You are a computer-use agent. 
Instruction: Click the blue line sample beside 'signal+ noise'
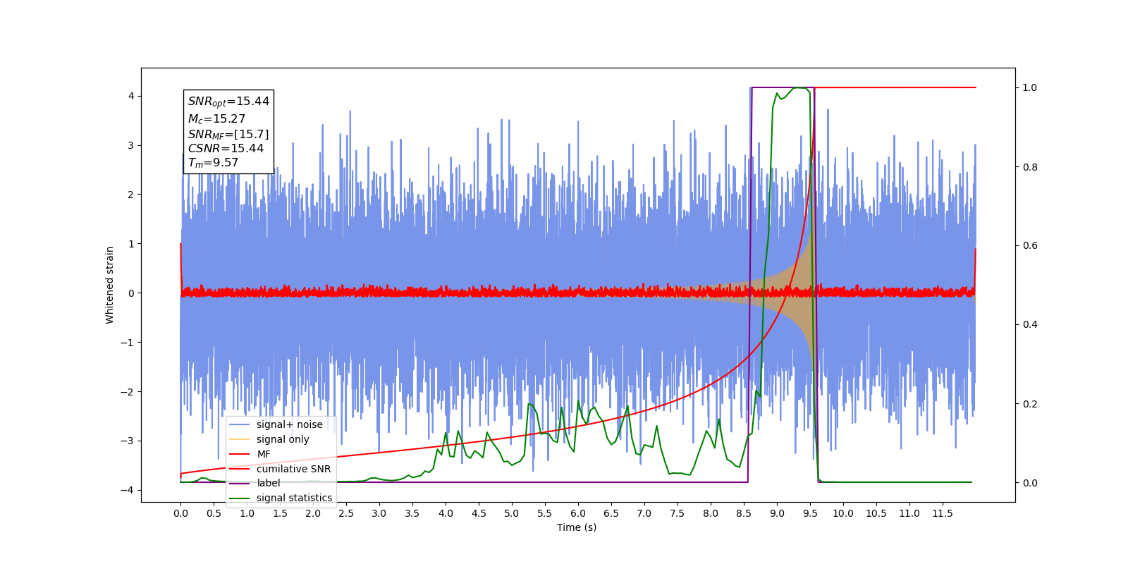coord(240,425)
